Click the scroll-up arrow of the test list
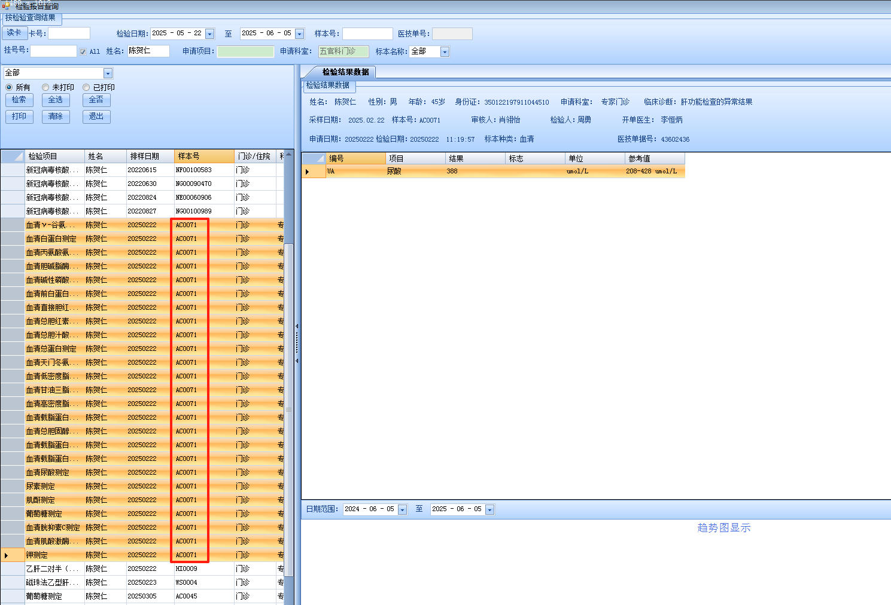 coord(289,154)
